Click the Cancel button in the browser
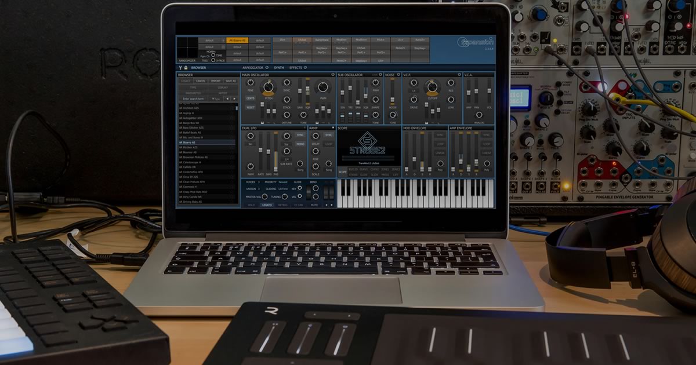 click(201, 81)
